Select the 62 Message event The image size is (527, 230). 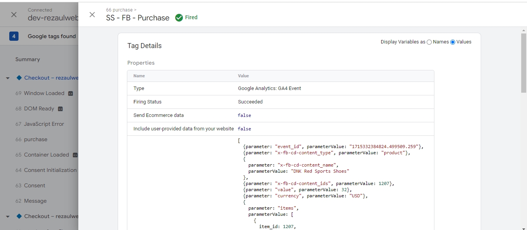pos(31,201)
